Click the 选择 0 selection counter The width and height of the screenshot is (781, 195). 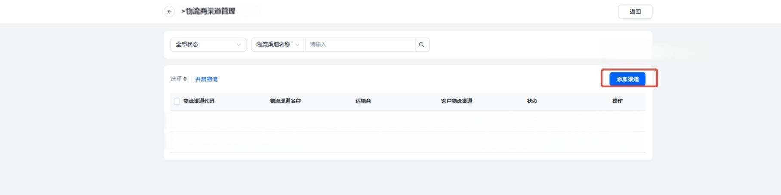pos(179,79)
